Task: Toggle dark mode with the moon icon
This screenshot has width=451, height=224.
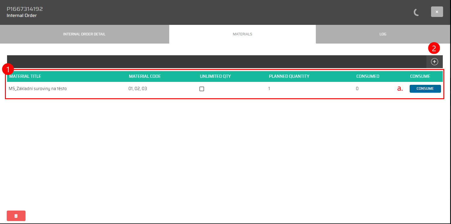Action: click(x=416, y=12)
